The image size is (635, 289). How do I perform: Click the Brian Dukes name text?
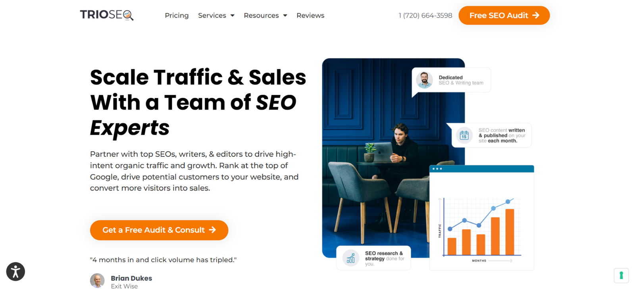point(131,278)
